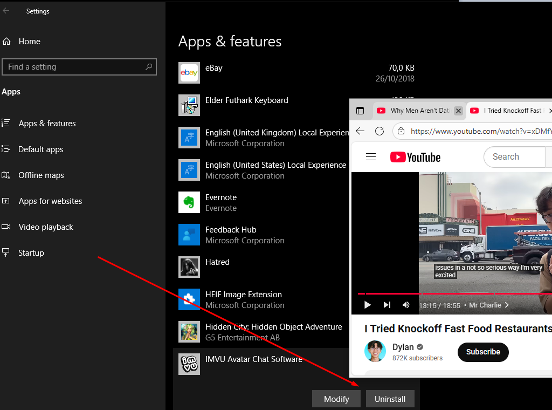Click the video title I Tried Knockoff Fast Food
The width and height of the screenshot is (552, 410).
pyautogui.click(x=458, y=329)
